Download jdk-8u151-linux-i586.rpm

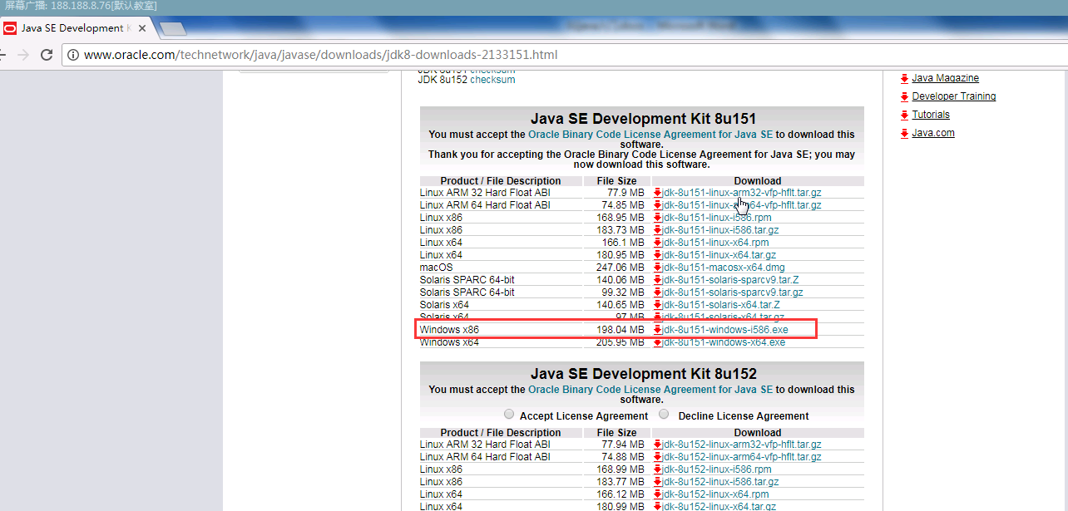tap(717, 218)
